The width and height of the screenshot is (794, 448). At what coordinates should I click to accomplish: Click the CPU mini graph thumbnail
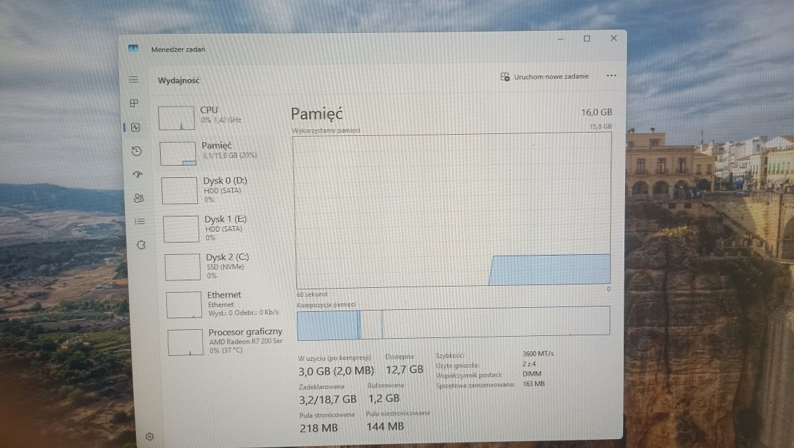coord(177,117)
